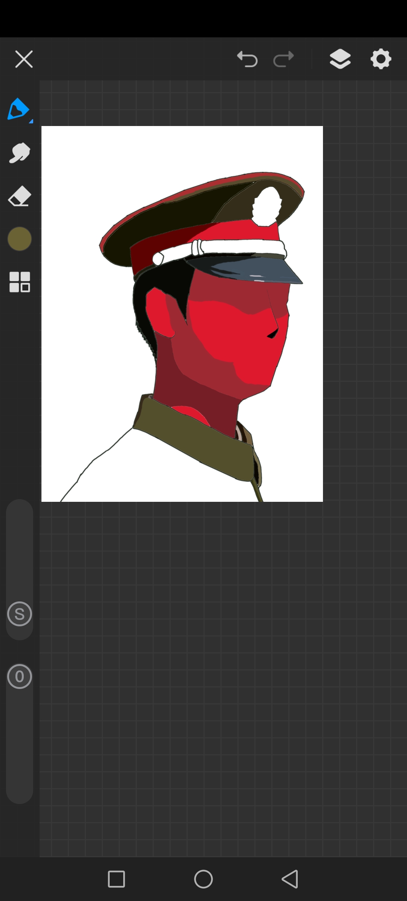Image resolution: width=407 pixels, height=901 pixels.
Task: Open the layers panel
Action: coord(340,59)
